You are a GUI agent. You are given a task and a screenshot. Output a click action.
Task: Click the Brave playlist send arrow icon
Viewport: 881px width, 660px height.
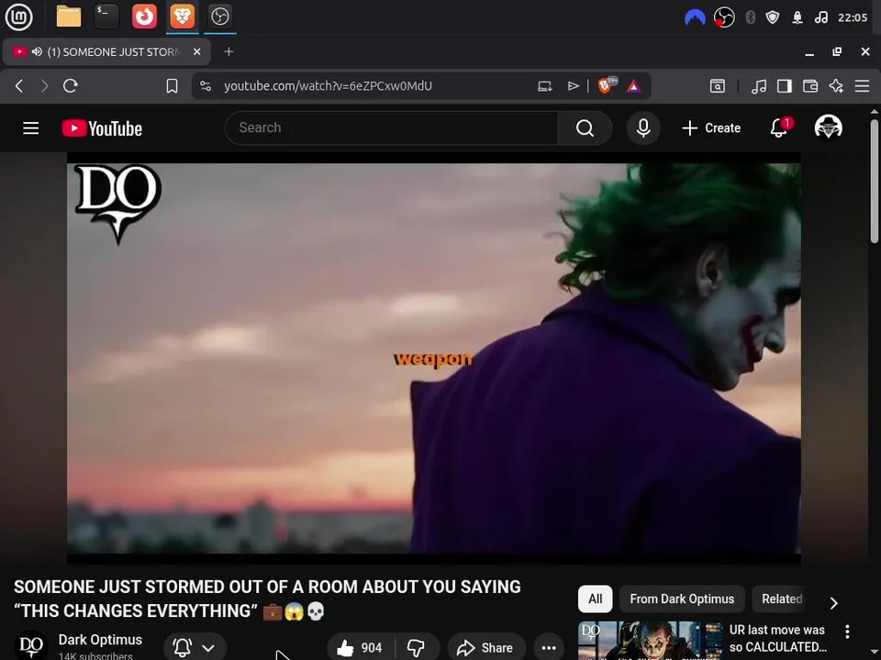click(x=573, y=86)
